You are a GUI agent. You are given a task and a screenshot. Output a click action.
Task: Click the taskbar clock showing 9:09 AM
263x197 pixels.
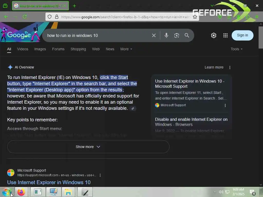tap(238, 192)
